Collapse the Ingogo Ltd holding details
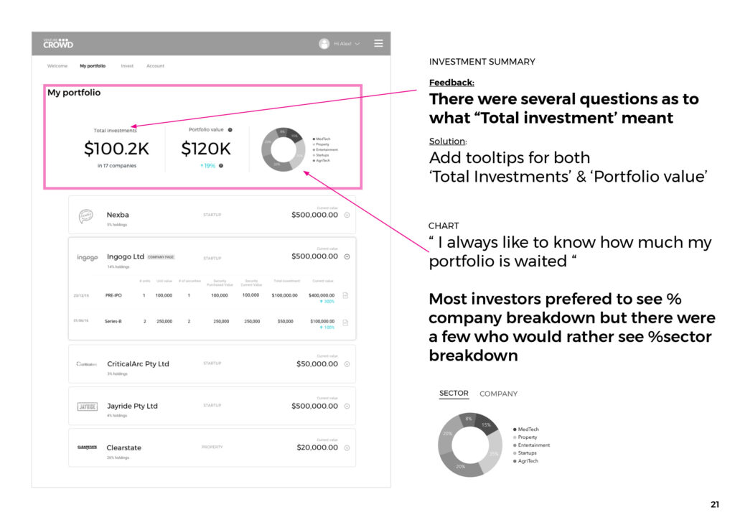This screenshot has width=735, height=520. (x=347, y=256)
